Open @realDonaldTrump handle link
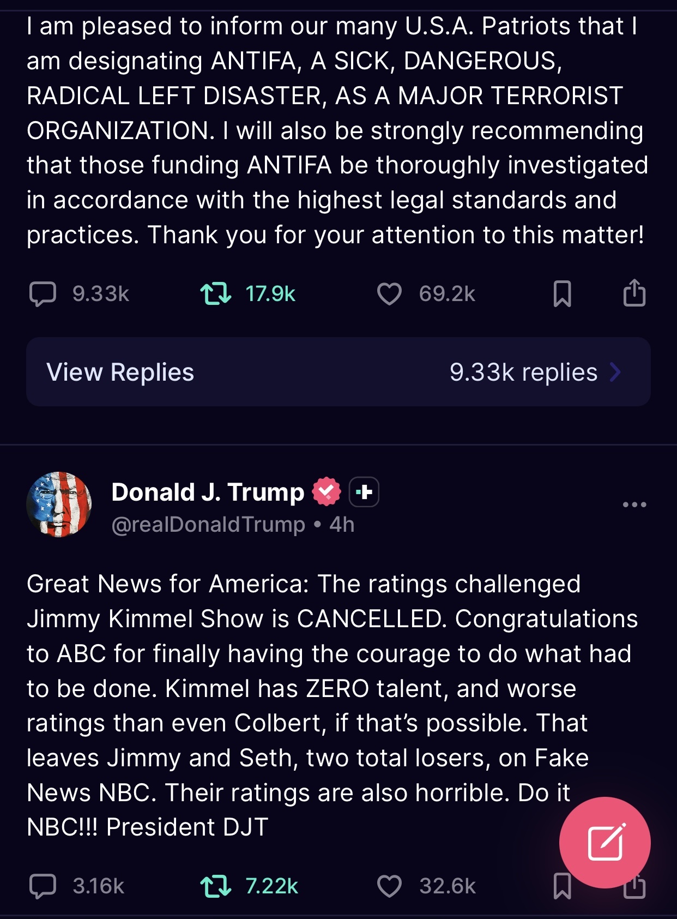Screen dimensions: 677x919 208,525
